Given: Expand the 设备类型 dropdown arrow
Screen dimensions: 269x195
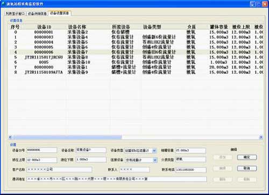Looking at the screenshot, I should (154, 150).
